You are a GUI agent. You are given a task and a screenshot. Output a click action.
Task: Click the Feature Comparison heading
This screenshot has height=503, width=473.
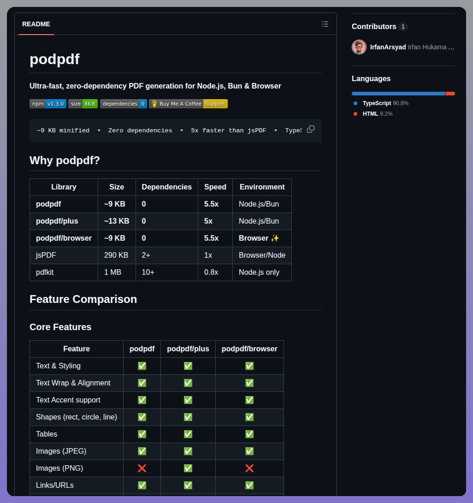pyautogui.click(x=83, y=299)
